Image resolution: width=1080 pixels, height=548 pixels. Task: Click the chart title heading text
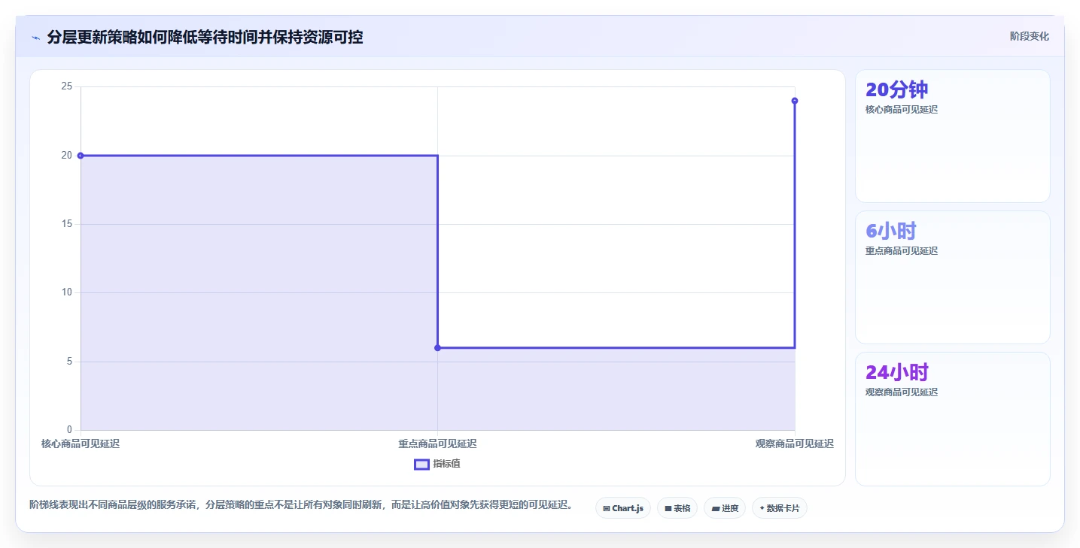click(205, 37)
